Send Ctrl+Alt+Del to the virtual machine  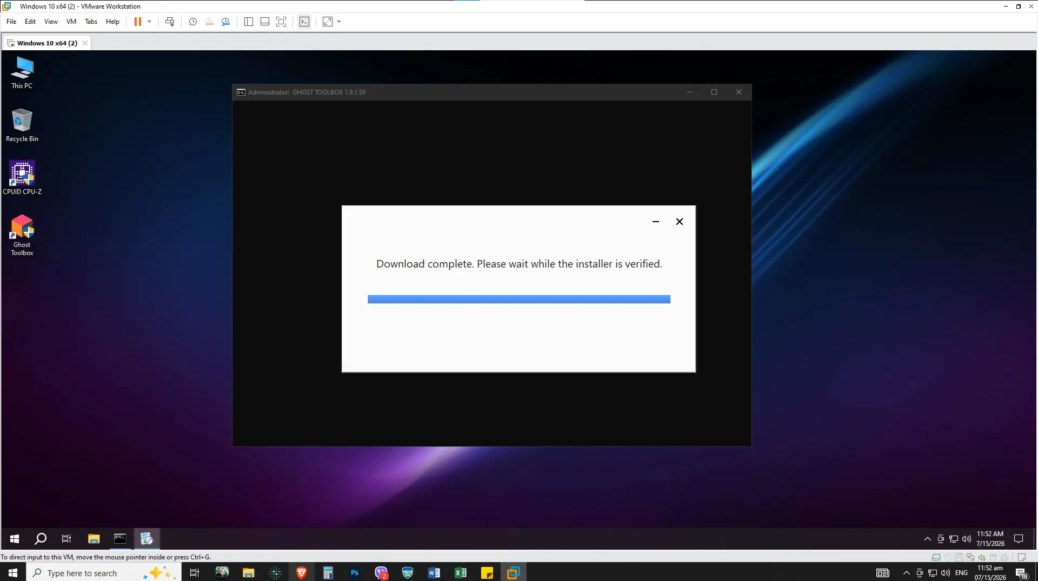coord(170,22)
